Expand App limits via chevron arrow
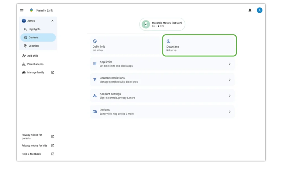Screen dimensions: 282x176 pos(230,64)
